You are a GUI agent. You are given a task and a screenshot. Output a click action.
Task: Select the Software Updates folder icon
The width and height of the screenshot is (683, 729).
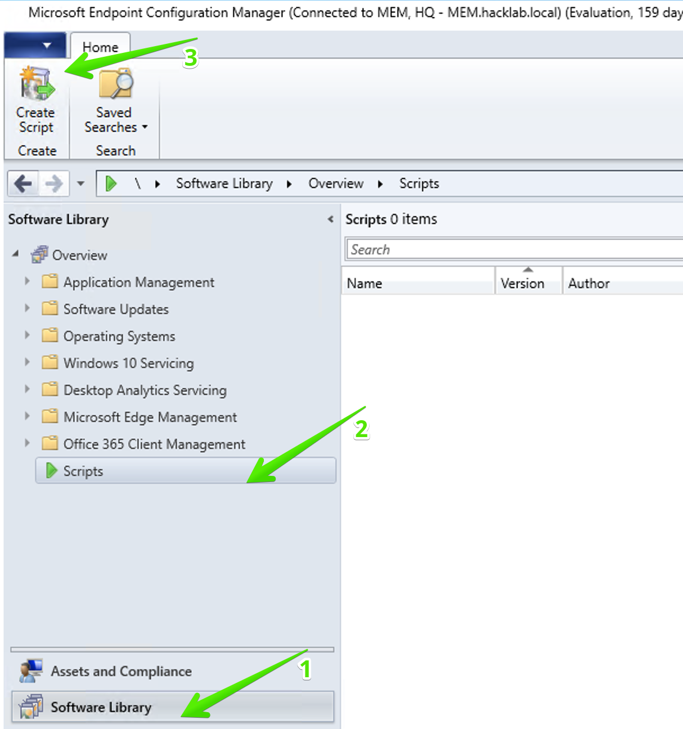pyautogui.click(x=50, y=308)
